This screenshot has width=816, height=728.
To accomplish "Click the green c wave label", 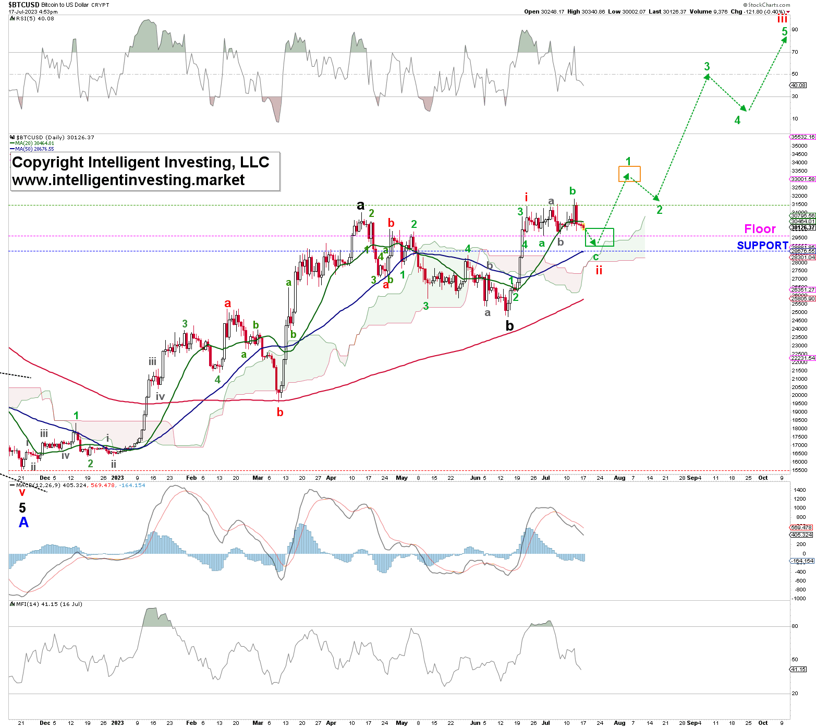I will click(x=596, y=257).
